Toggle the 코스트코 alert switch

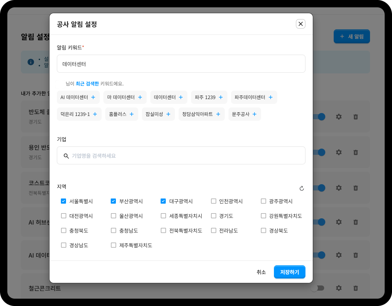click(319, 188)
